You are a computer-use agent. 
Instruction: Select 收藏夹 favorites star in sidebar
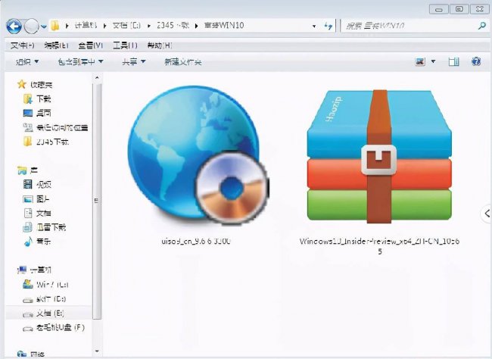pos(35,85)
